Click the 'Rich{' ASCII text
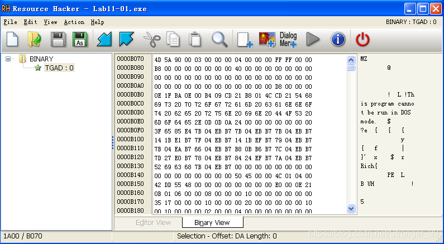The image size is (444, 244). (369, 166)
